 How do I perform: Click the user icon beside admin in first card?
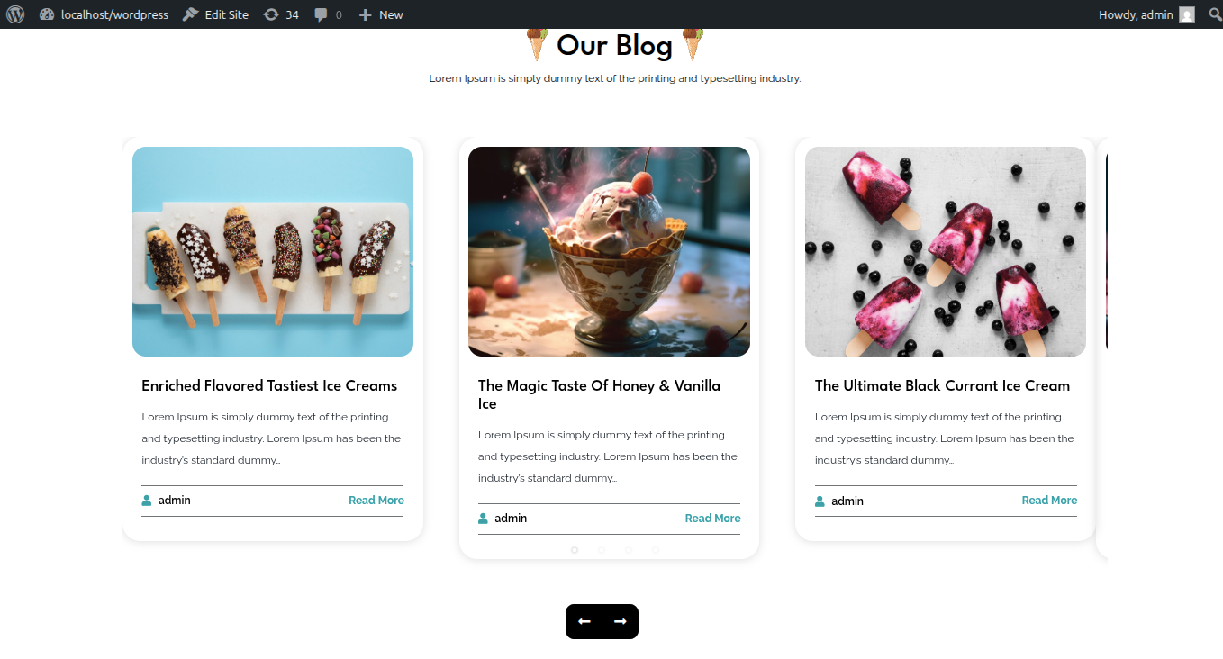(147, 501)
